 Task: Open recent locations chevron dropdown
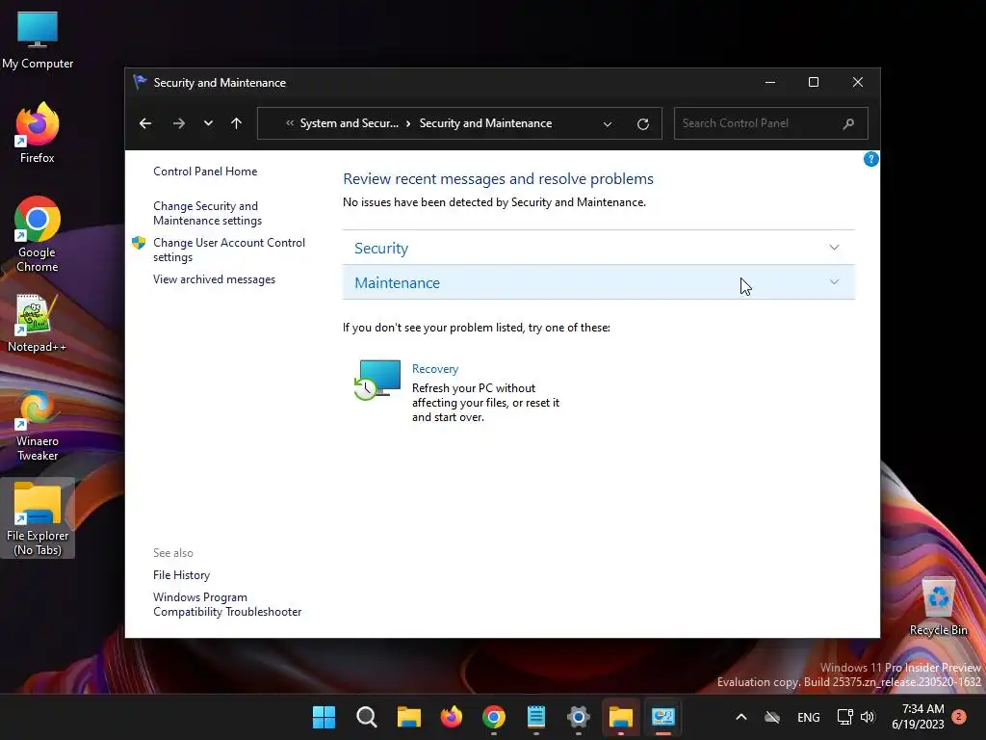tap(208, 123)
